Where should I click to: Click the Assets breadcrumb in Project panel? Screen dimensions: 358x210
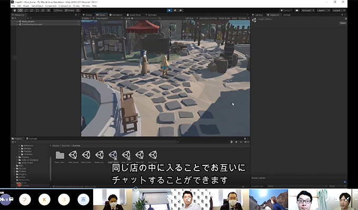(x=55, y=145)
